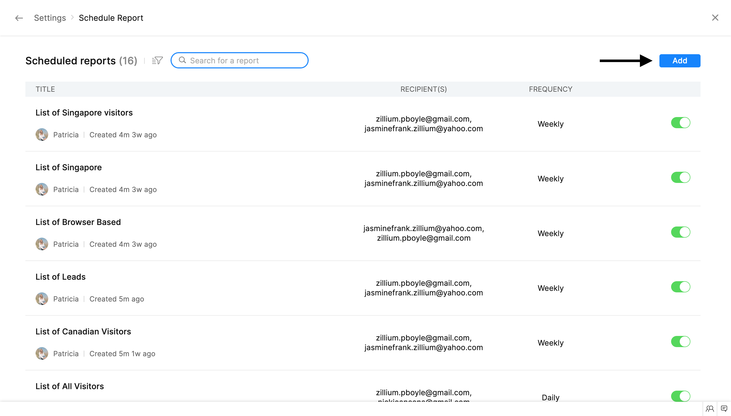Image resolution: width=731 pixels, height=416 pixels.
Task: Switch off the List of All Visitors toggle
Action: pyautogui.click(x=680, y=396)
